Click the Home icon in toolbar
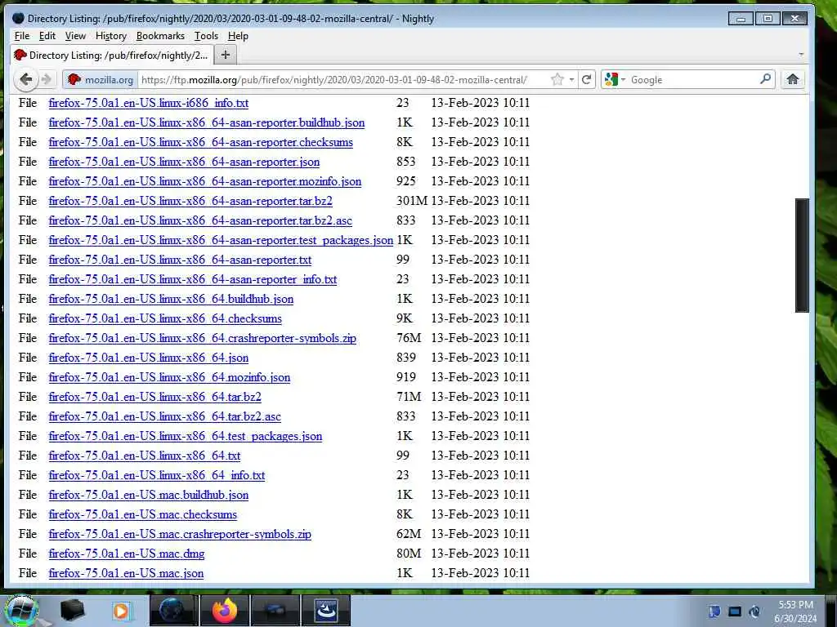 click(793, 79)
